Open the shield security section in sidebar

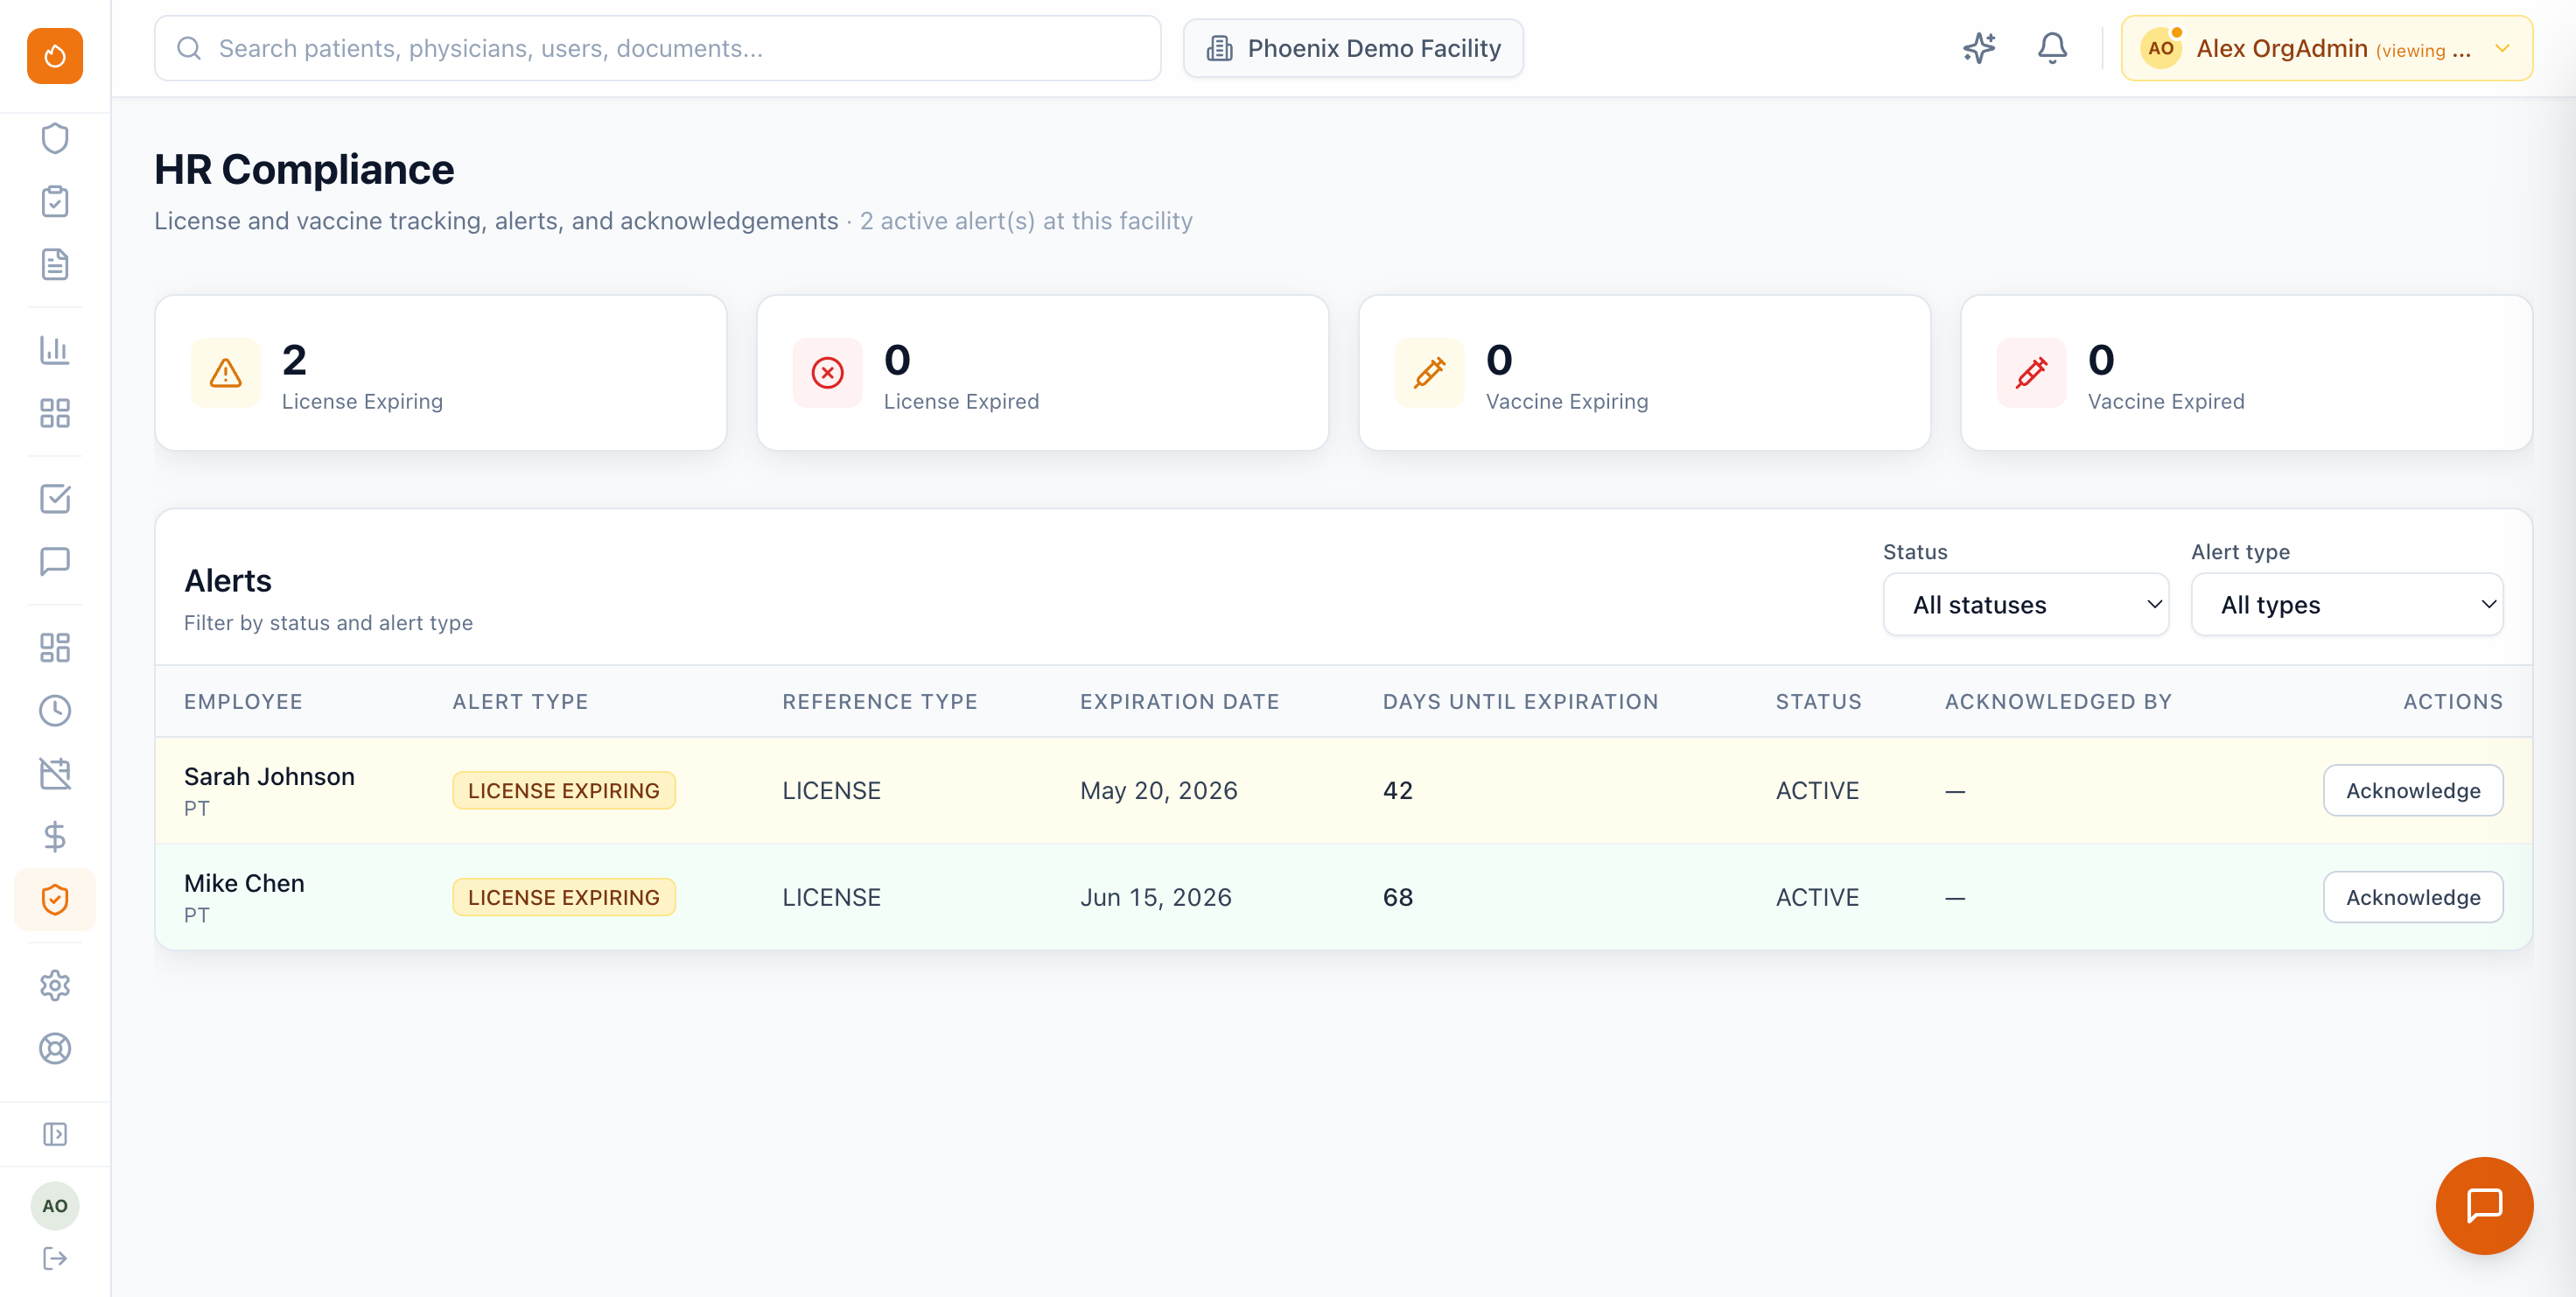click(x=55, y=139)
